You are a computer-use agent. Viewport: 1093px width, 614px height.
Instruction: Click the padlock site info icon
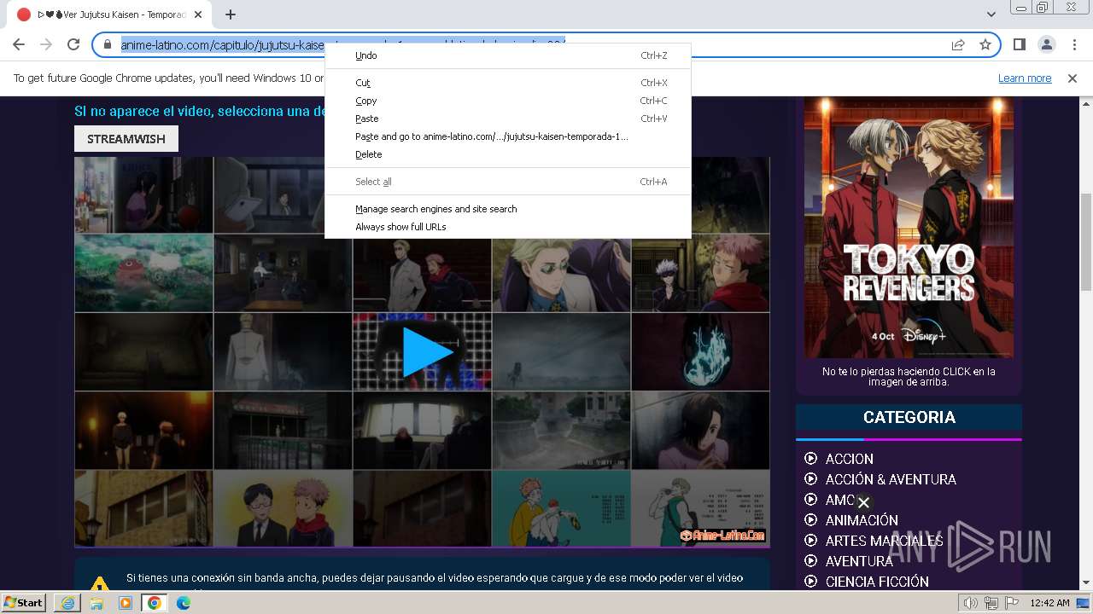pyautogui.click(x=108, y=44)
